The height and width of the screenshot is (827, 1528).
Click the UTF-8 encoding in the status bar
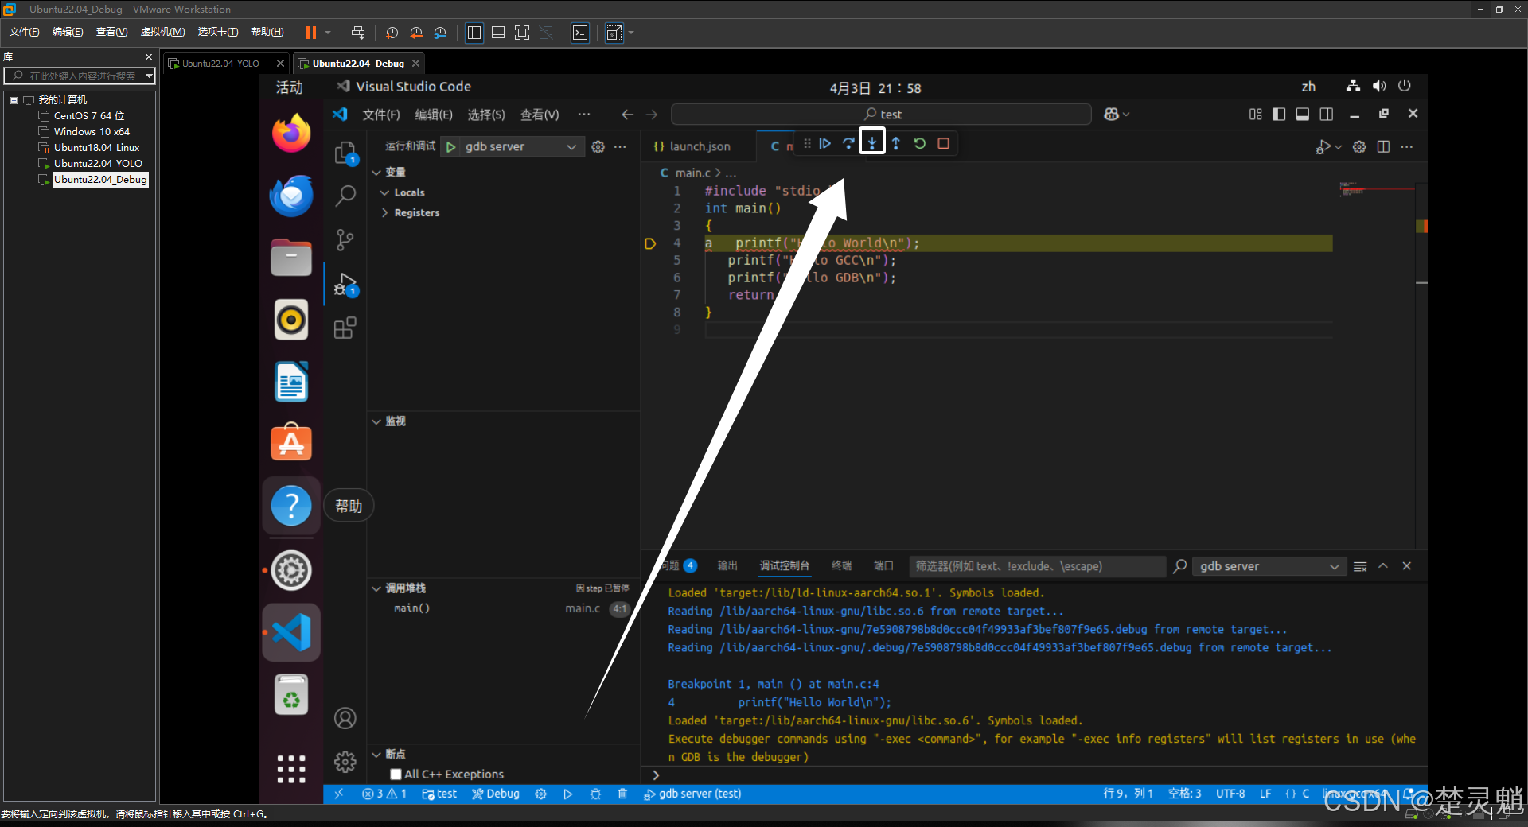[x=1230, y=794]
